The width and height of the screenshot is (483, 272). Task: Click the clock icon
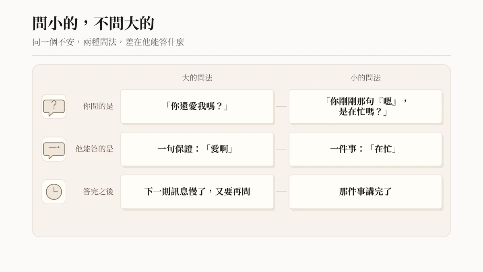(x=54, y=192)
